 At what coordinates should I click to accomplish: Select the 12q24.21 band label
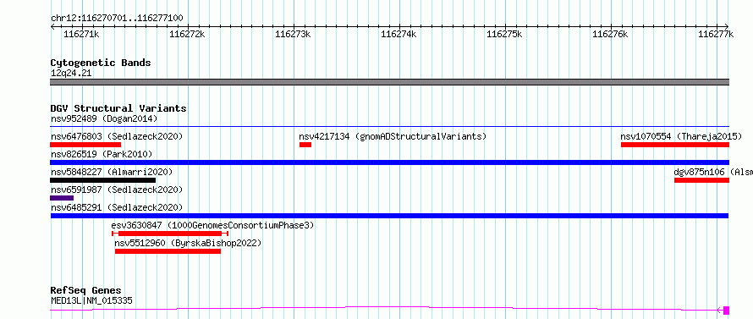(x=71, y=73)
